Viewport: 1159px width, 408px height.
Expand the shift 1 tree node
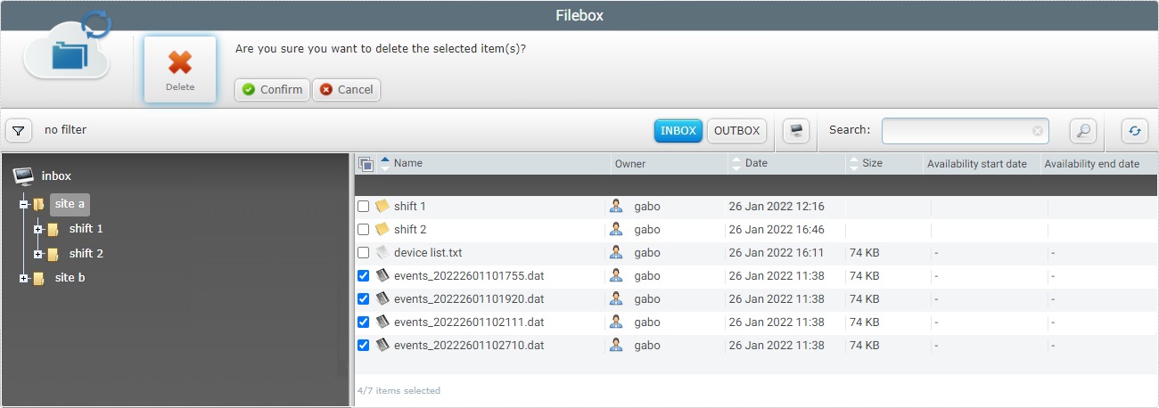(x=38, y=229)
